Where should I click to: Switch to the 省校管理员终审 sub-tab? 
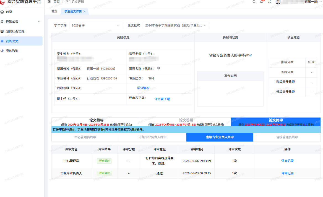click(x=287, y=137)
